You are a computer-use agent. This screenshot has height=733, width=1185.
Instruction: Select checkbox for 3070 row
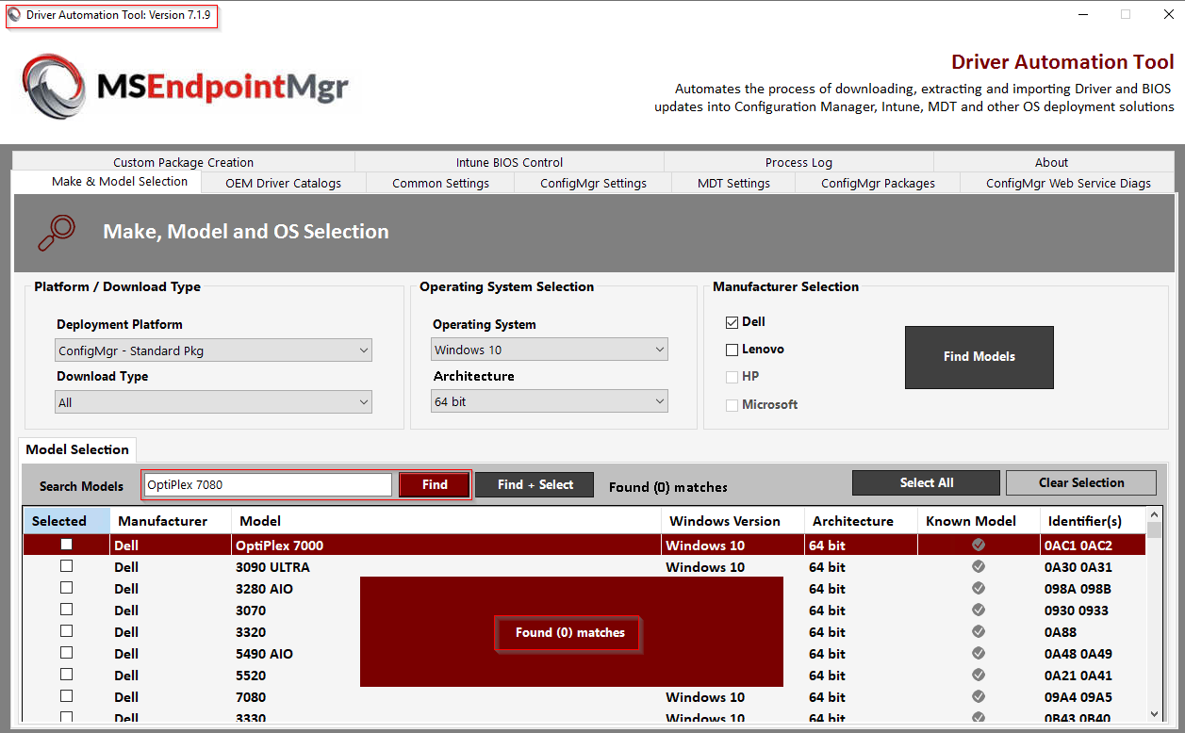[x=66, y=610]
